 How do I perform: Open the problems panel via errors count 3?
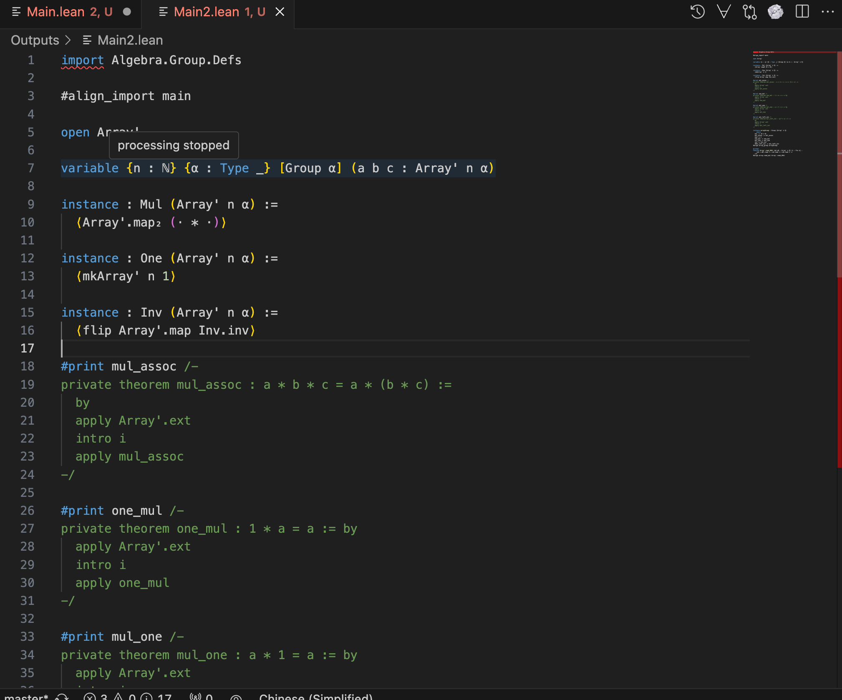coord(96,696)
